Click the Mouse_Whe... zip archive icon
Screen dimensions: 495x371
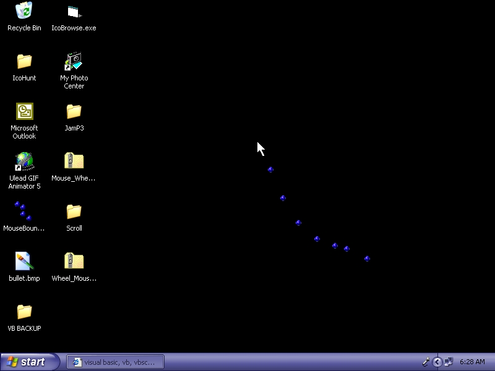pyautogui.click(x=74, y=161)
